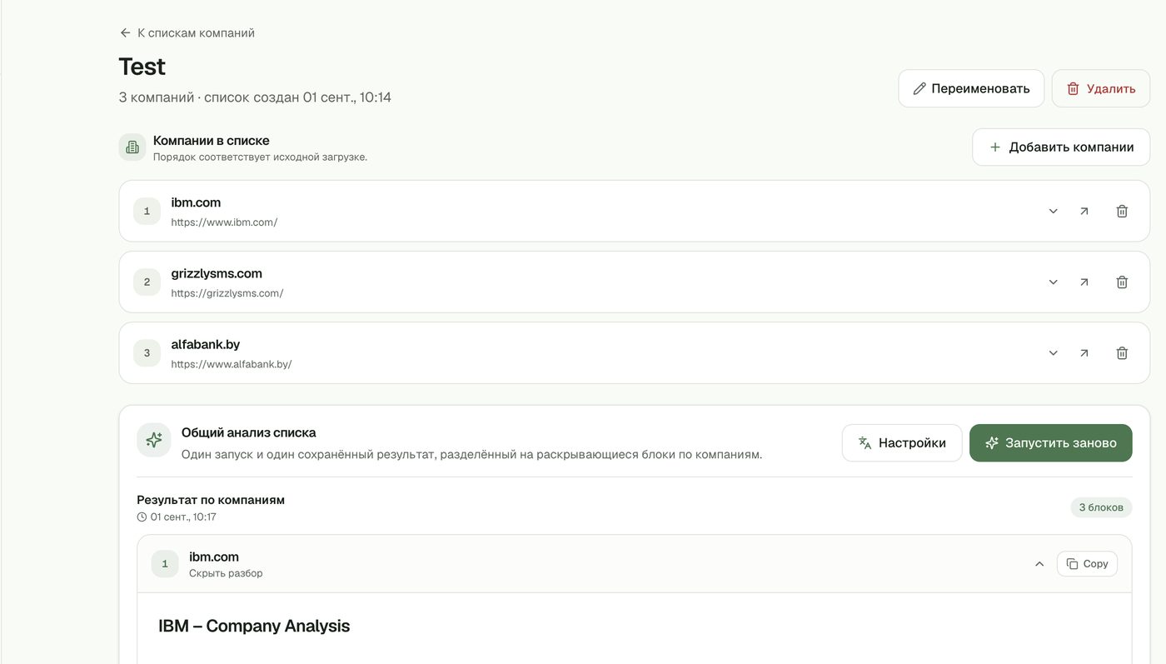Expand the ibm.com company row chevron

click(x=1054, y=212)
